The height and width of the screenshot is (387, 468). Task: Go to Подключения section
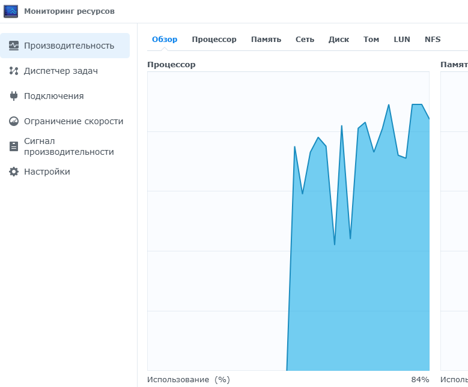65,96
